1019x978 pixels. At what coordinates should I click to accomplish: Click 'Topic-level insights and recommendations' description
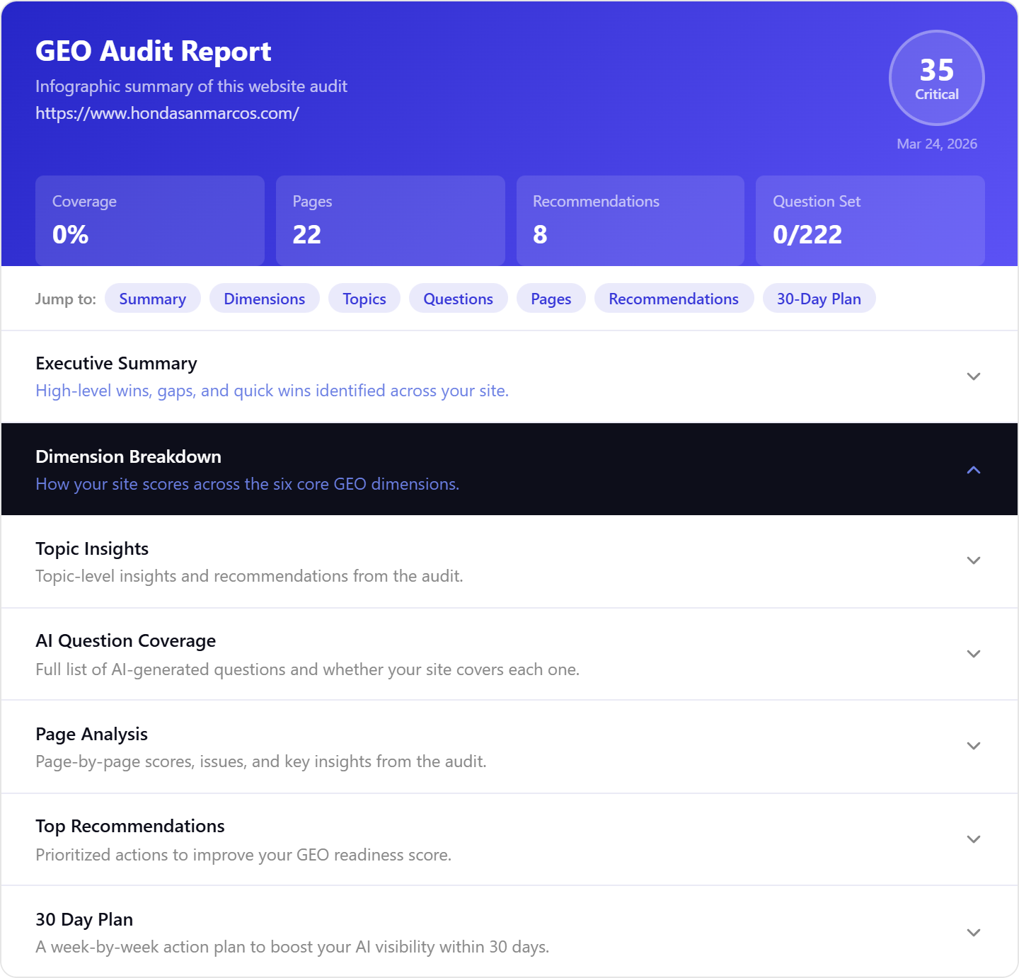(250, 576)
